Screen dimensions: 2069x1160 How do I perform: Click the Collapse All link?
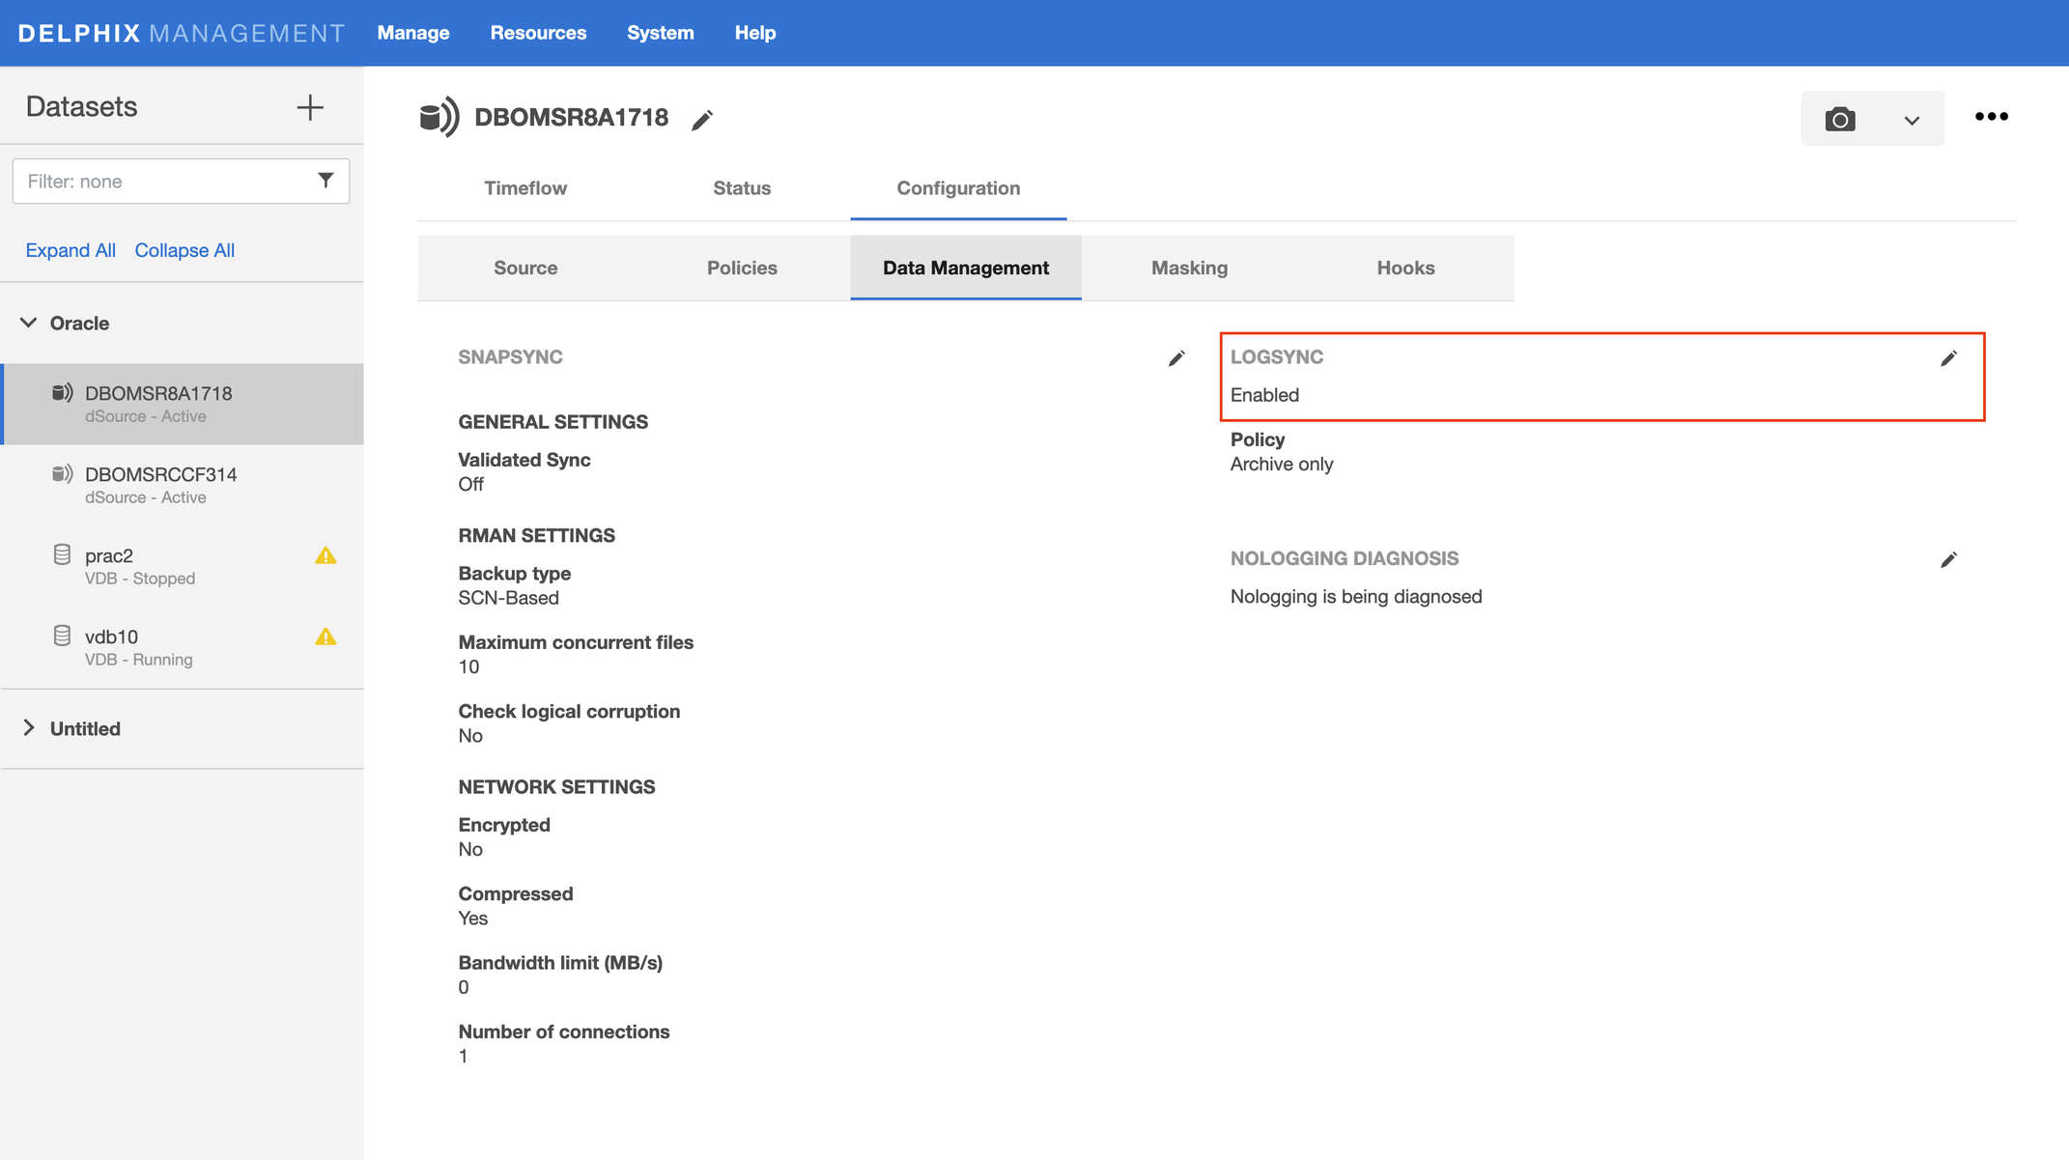tap(184, 250)
